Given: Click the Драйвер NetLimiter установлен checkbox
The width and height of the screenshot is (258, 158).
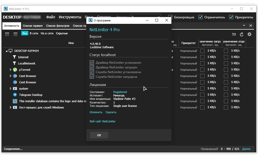Looking at the screenshot, I should point(92,62).
